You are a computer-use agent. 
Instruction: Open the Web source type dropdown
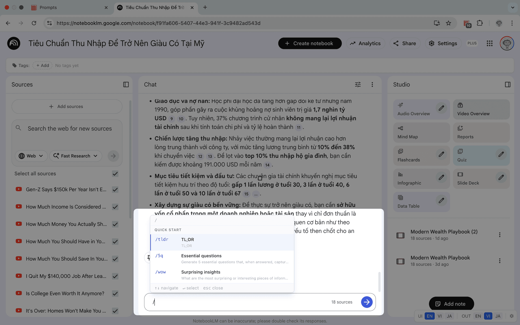pos(31,156)
